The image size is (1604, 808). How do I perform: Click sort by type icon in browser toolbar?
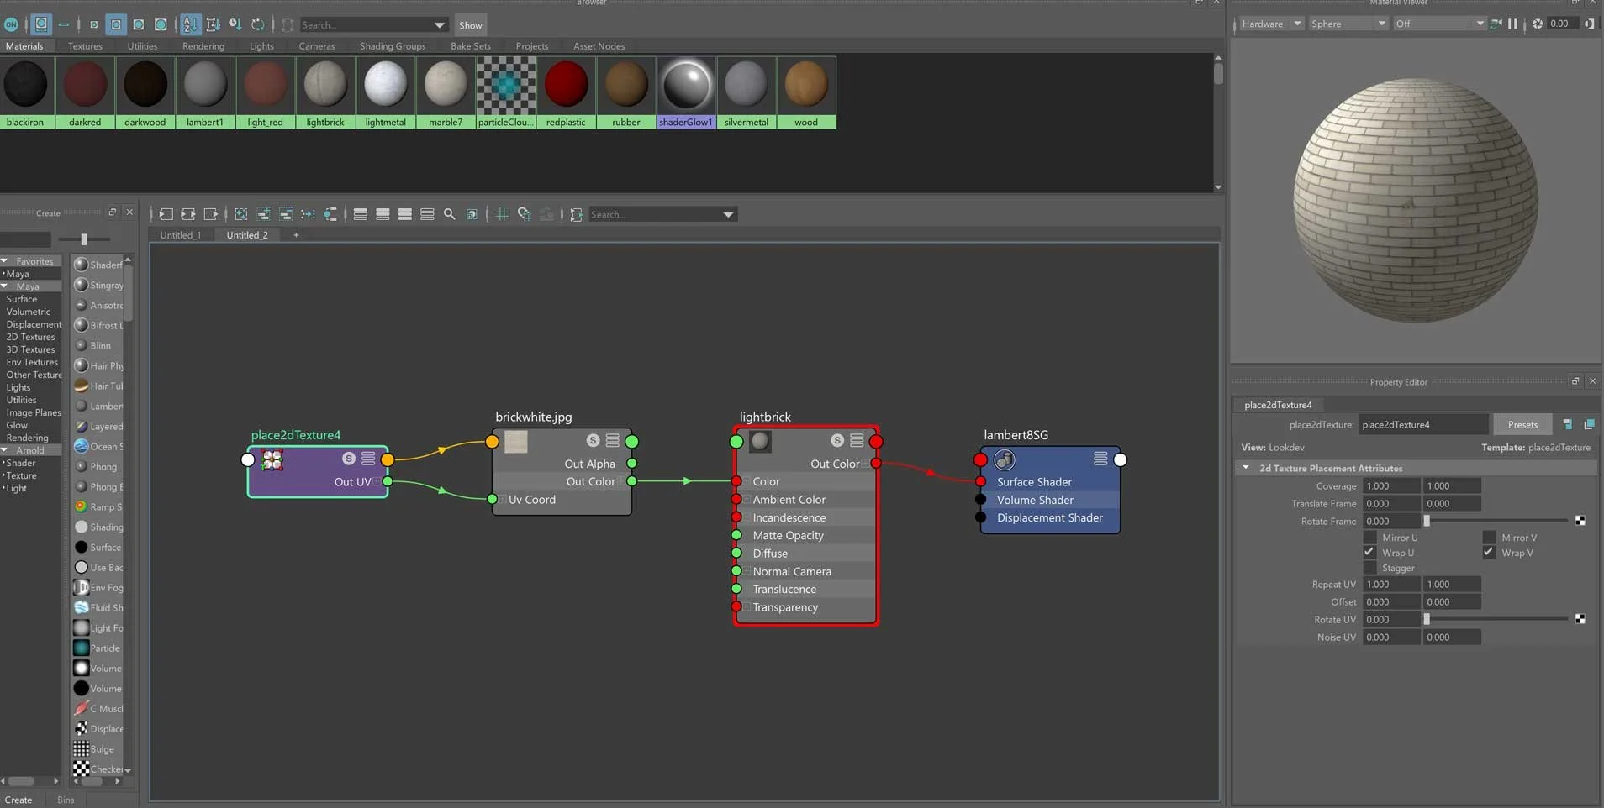213,24
